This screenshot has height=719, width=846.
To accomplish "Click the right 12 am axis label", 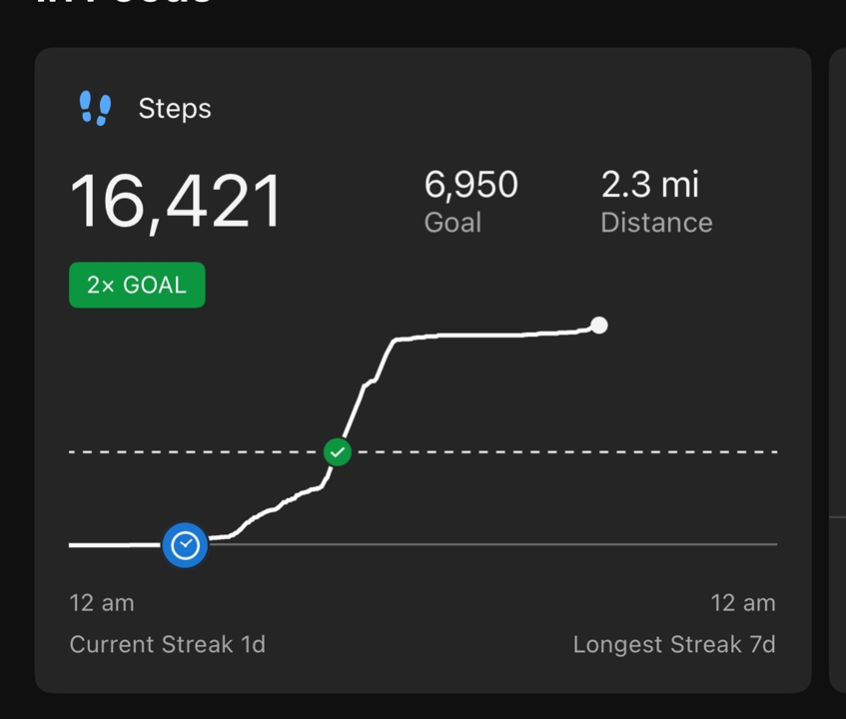I will click(x=743, y=603).
